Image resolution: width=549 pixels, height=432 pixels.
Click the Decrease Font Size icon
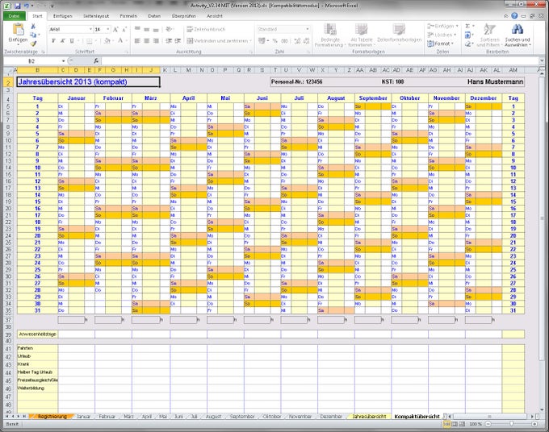pyautogui.click(x=124, y=29)
